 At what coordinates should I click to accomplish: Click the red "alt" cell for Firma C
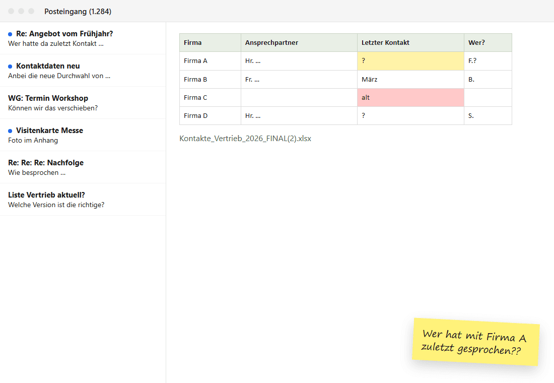tap(410, 98)
